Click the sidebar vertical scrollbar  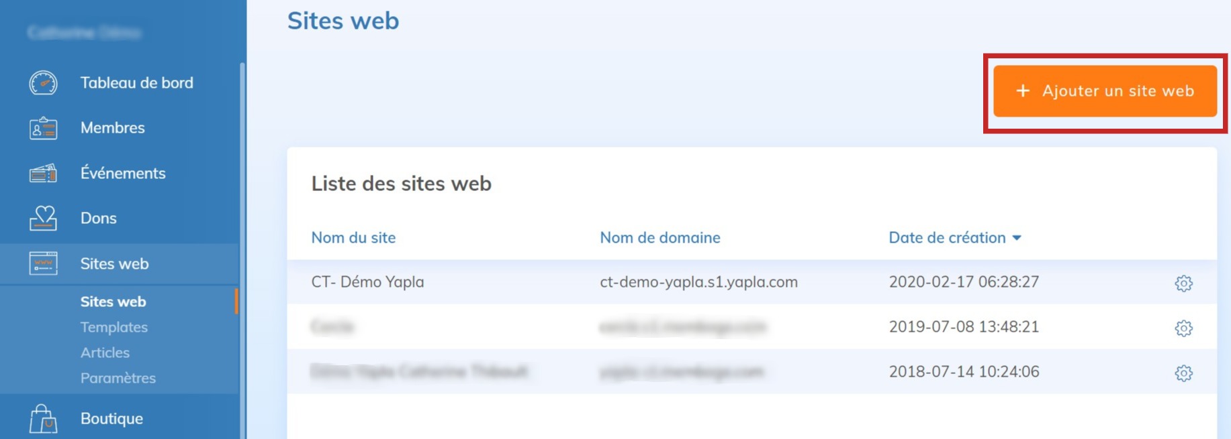[x=242, y=201]
